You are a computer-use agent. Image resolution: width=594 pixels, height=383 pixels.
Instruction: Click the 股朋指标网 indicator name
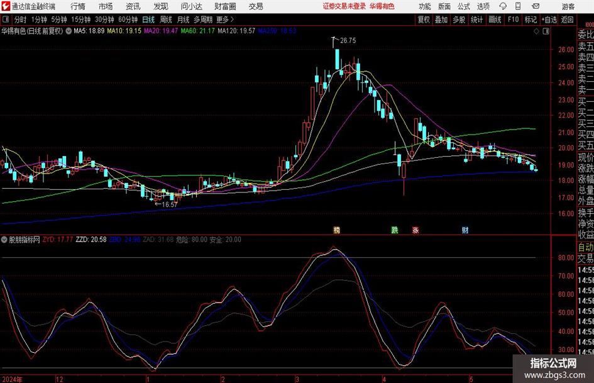pos(25,240)
